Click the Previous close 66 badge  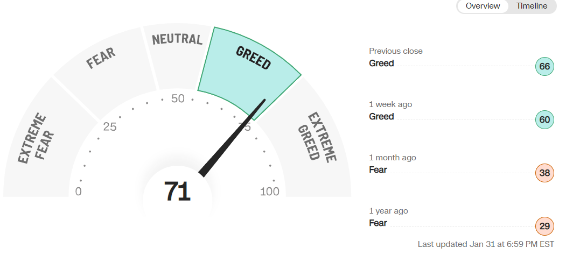(544, 67)
